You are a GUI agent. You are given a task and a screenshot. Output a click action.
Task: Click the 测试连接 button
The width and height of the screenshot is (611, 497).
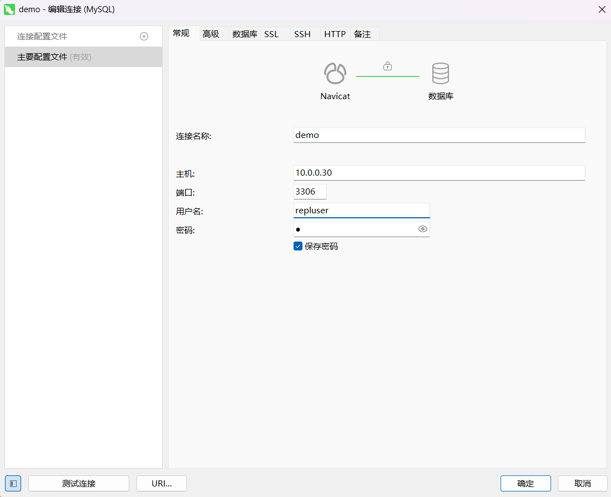point(78,483)
